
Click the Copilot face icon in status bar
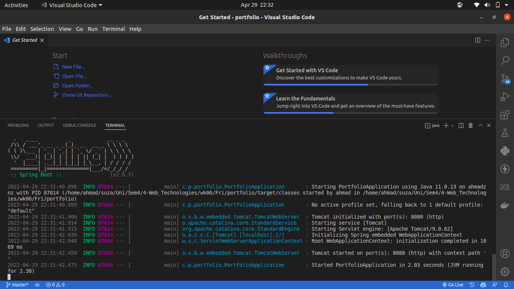483,285
